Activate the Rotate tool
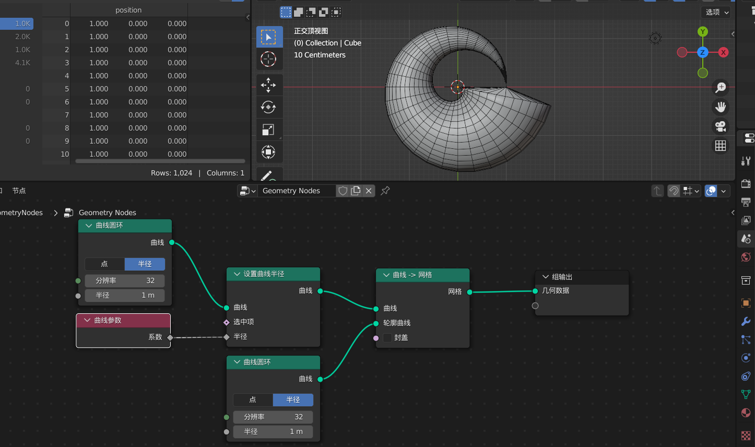The width and height of the screenshot is (755, 447). pos(269,107)
